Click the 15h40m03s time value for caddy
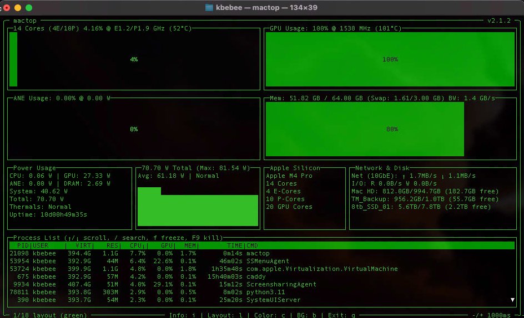The width and height of the screenshot is (524, 318). [x=225, y=276]
